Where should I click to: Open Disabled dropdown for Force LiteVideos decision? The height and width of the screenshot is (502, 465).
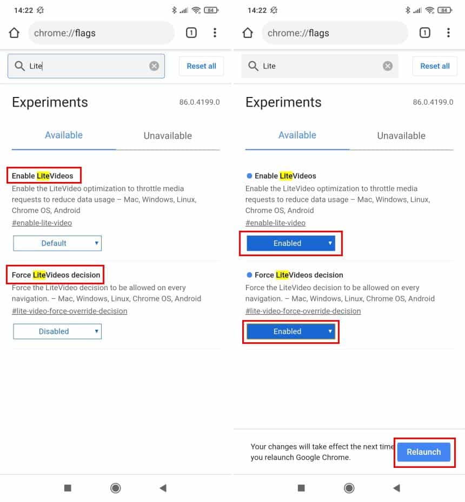pos(57,331)
